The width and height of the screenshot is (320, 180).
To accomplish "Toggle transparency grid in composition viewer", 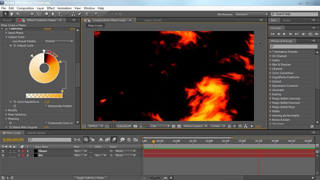I will [x=179, y=126].
